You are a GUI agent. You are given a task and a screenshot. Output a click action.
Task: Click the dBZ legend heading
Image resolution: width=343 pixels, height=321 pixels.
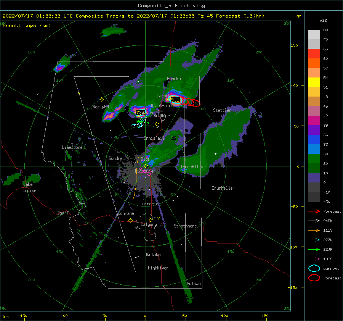click(323, 20)
